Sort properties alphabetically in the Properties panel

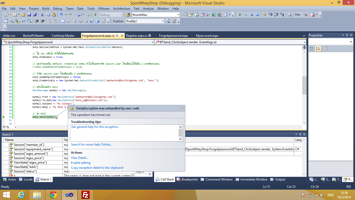(318, 48)
